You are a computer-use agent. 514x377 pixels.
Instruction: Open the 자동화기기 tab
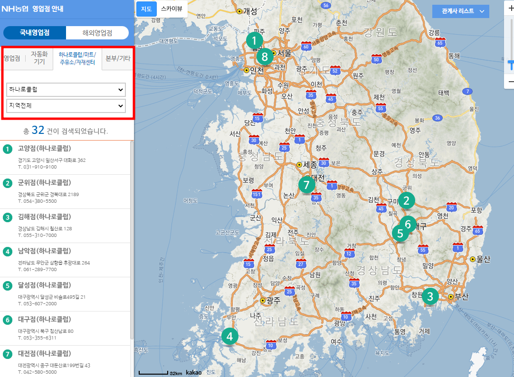(x=39, y=58)
